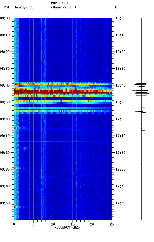Click the UTC time label '16:20'

(120, 52)
